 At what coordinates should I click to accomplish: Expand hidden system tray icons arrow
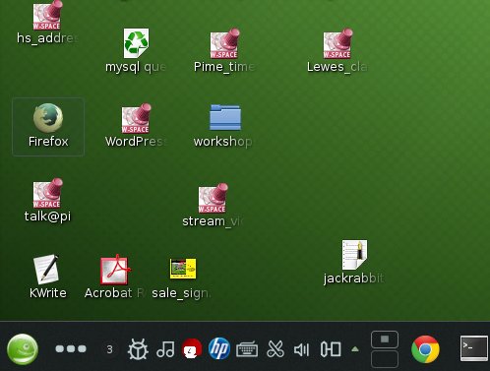tap(355, 349)
